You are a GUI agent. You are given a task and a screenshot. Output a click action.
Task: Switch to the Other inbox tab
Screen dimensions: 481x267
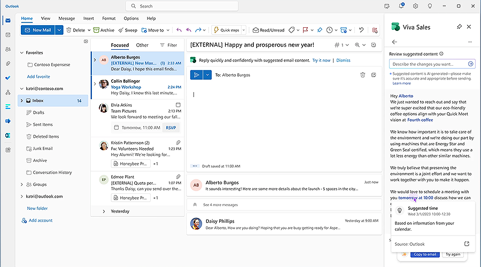[x=142, y=45]
